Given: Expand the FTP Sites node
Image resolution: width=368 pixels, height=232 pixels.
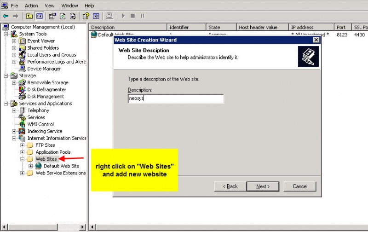Looking at the screenshot, I should coord(22,145).
